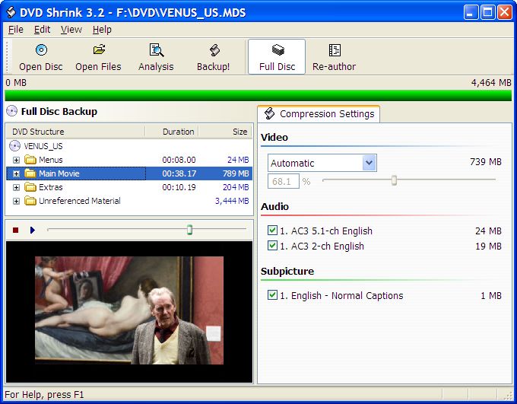The height and width of the screenshot is (404, 517).
Task: Expand the Main Movie tree node
Action: 16,174
